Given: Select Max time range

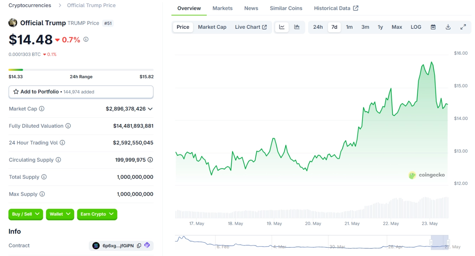Looking at the screenshot, I should (397, 27).
